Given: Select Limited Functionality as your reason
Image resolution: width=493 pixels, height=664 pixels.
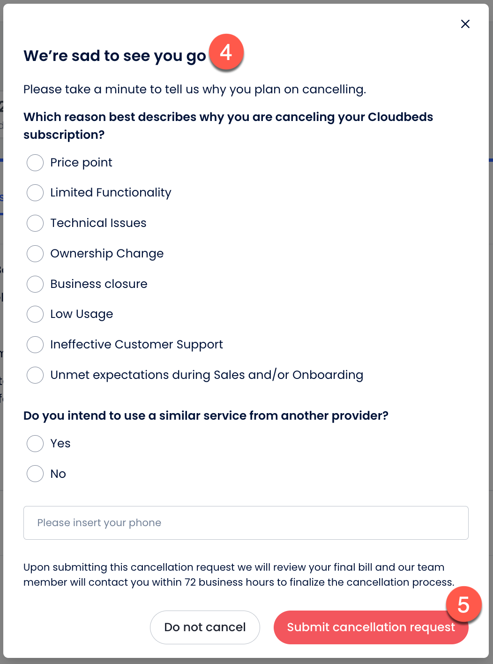Looking at the screenshot, I should [35, 193].
